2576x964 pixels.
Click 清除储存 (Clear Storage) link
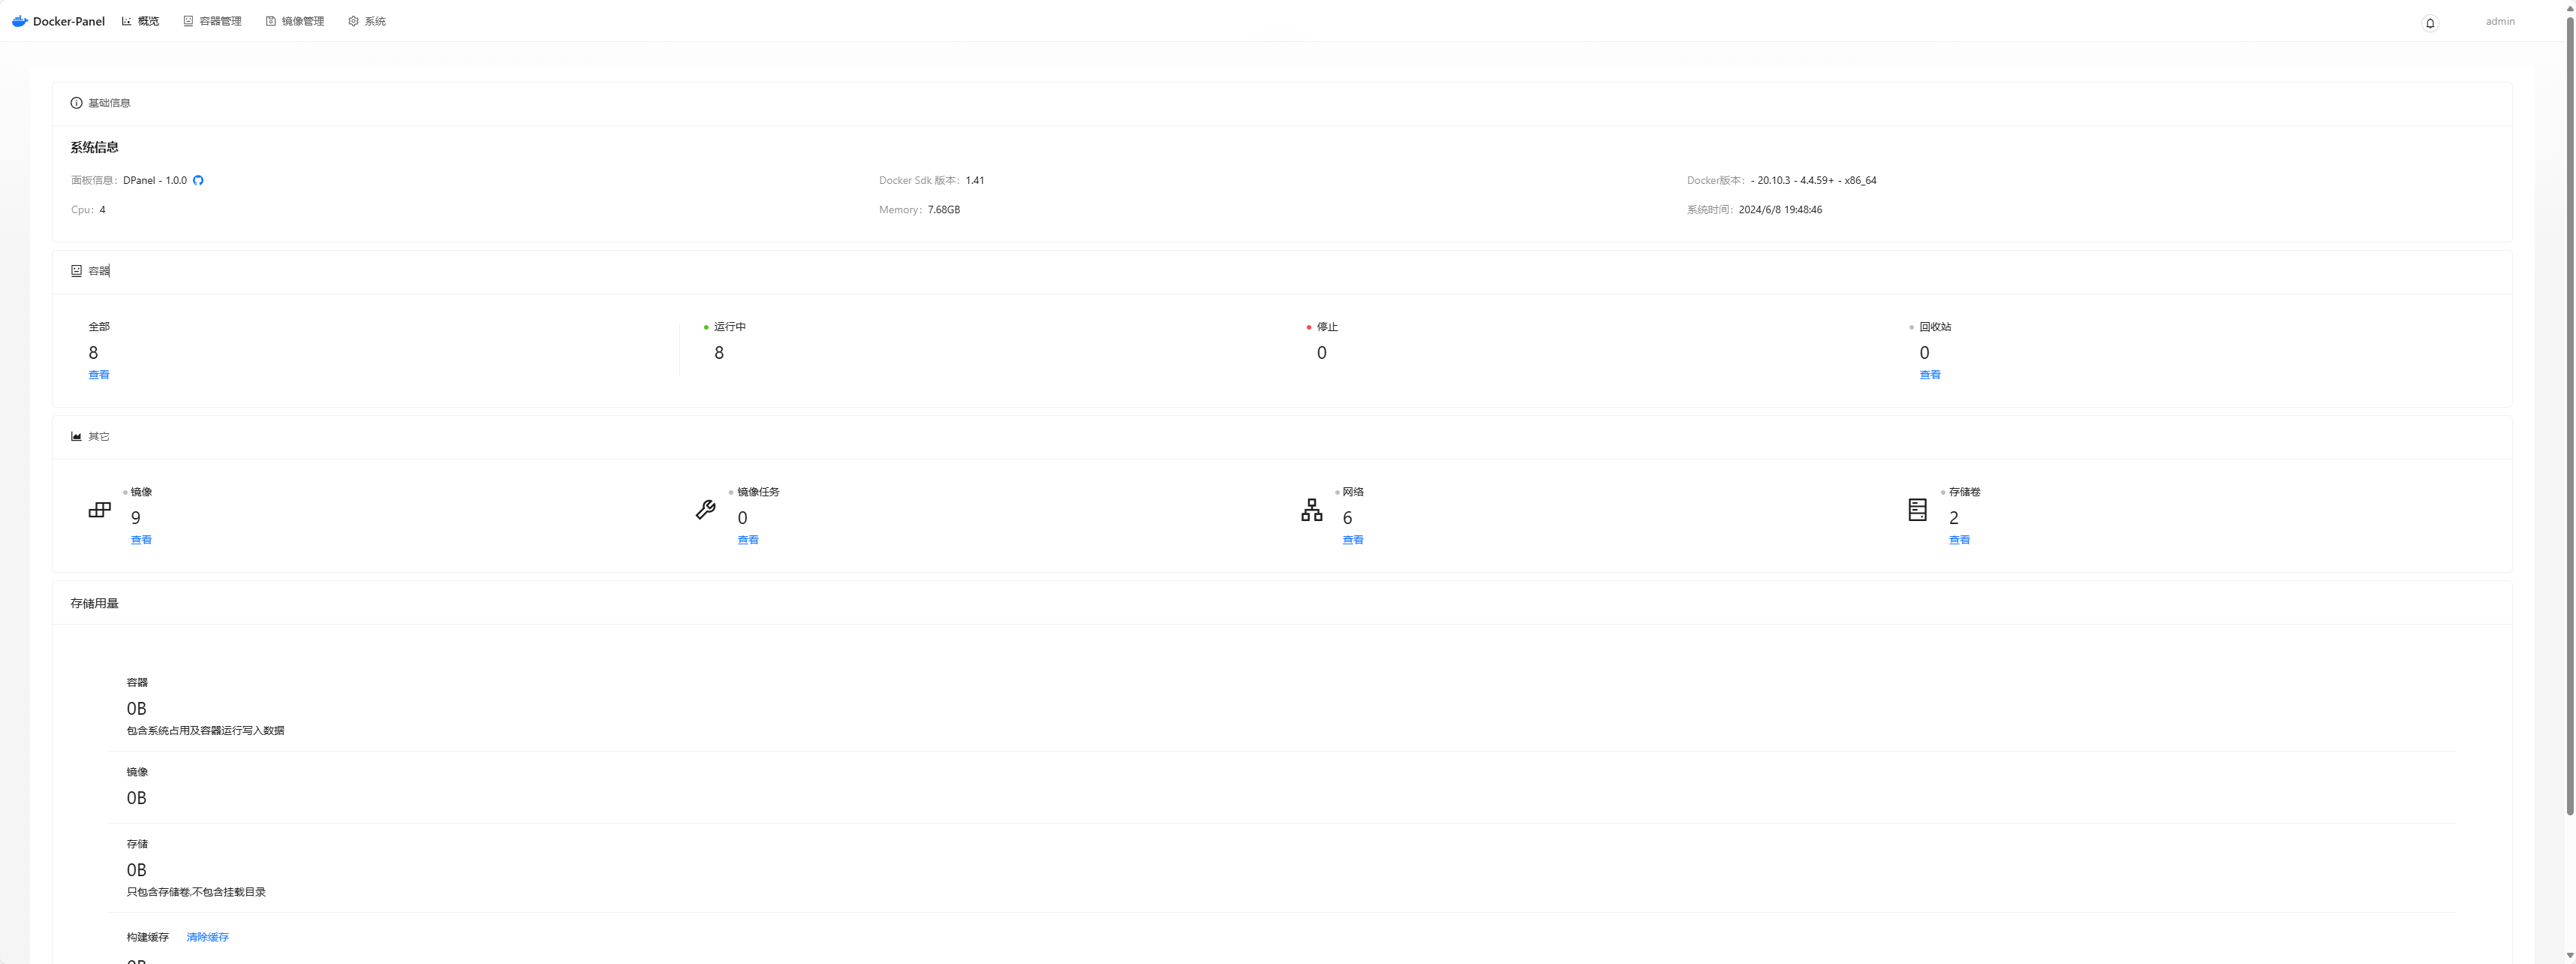point(207,936)
